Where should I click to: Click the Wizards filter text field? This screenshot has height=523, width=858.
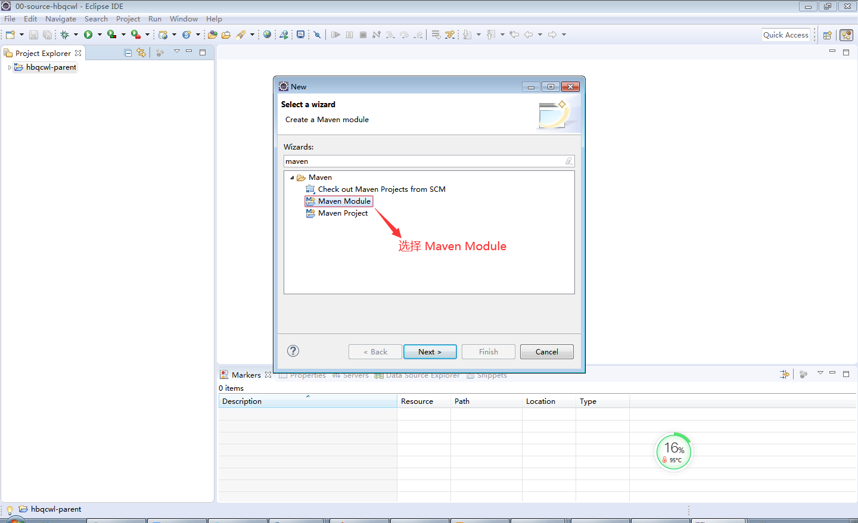(429, 161)
